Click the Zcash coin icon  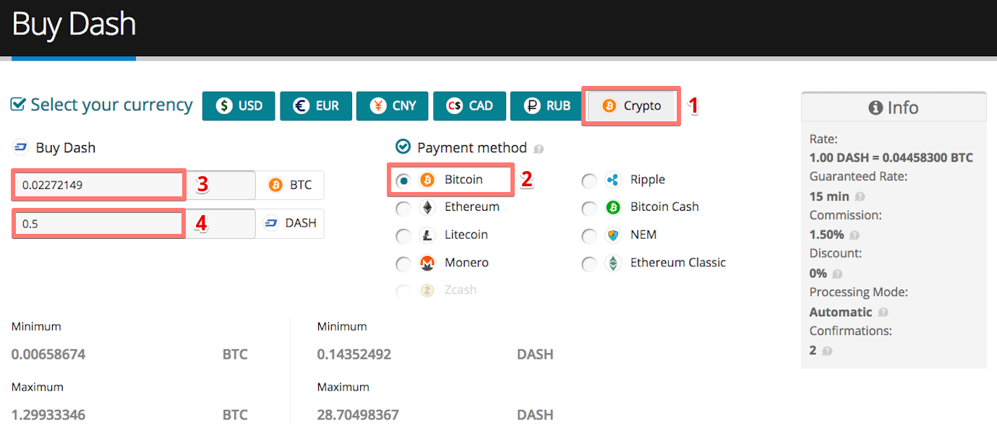pos(427,290)
